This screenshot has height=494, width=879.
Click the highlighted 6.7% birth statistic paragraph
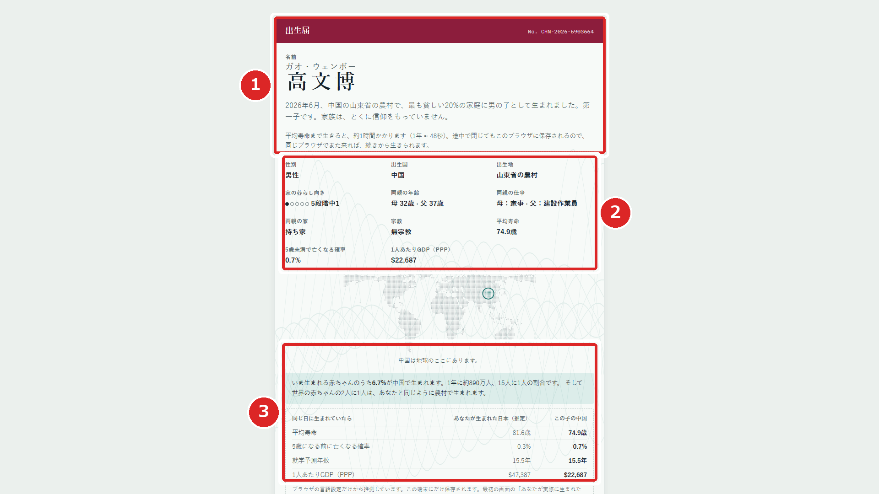tap(439, 388)
